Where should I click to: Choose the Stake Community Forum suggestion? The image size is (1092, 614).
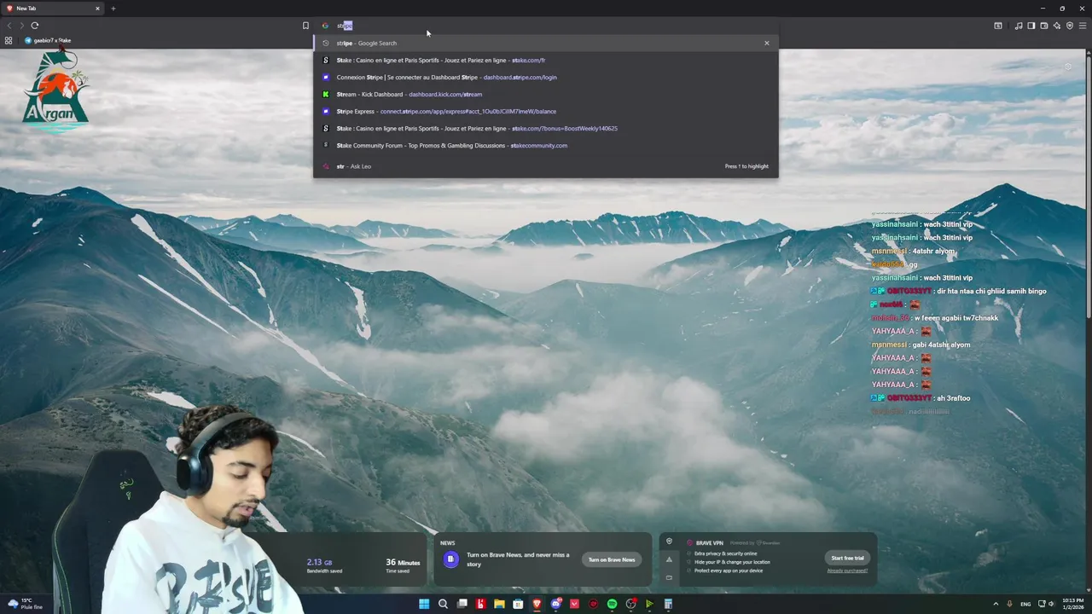pos(546,145)
